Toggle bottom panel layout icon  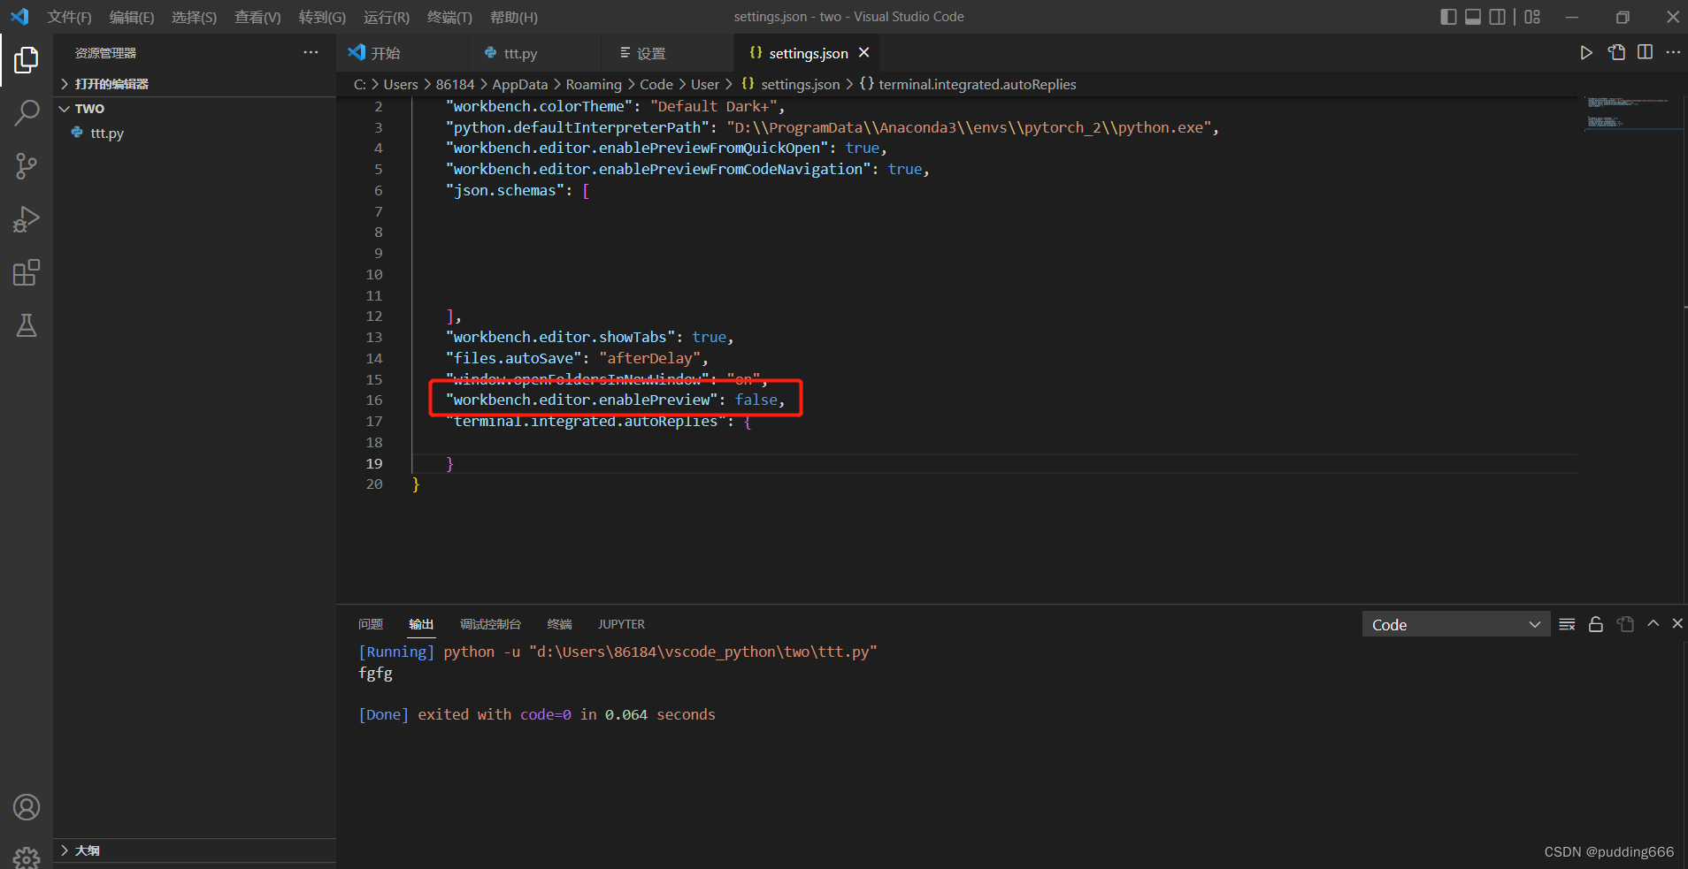click(x=1473, y=17)
